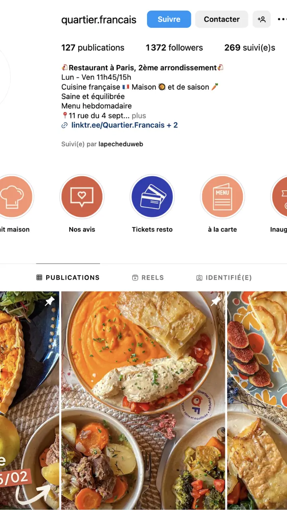Open the three-dots options menu
The image size is (287, 510).
(282, 19)
